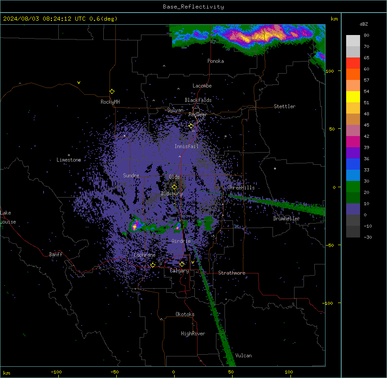Select the Innisfail label
The image size is (387, 378).
pos(187,146)
